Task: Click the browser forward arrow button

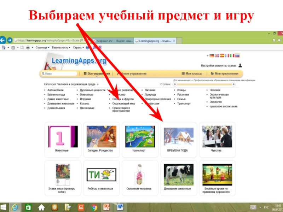Action: 10,40
